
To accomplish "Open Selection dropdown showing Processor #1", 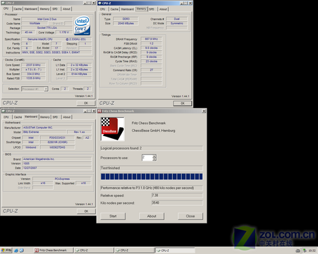I will tap(46, 89).
